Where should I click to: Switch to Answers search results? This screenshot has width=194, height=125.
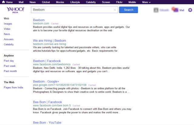point(8,39)
